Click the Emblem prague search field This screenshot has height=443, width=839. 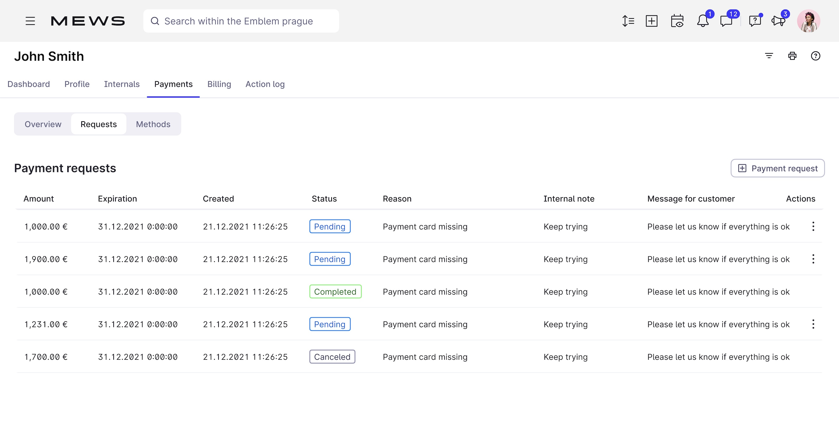click(x=241, y=21)
